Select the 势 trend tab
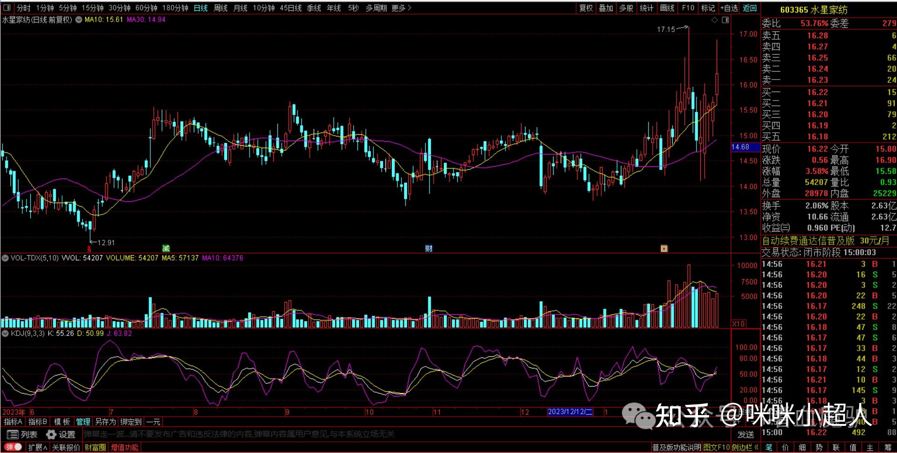 click(x=819, y=447)
